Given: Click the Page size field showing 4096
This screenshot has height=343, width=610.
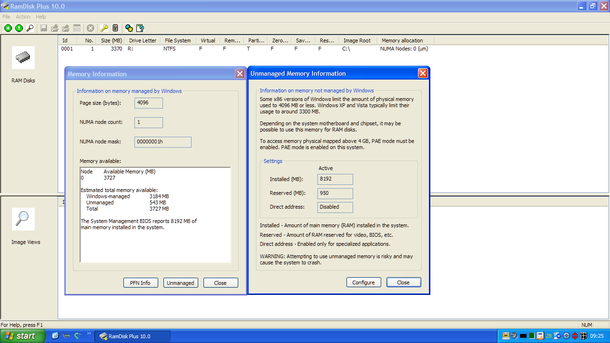Looking at the screenshot, I should point(149,103).
